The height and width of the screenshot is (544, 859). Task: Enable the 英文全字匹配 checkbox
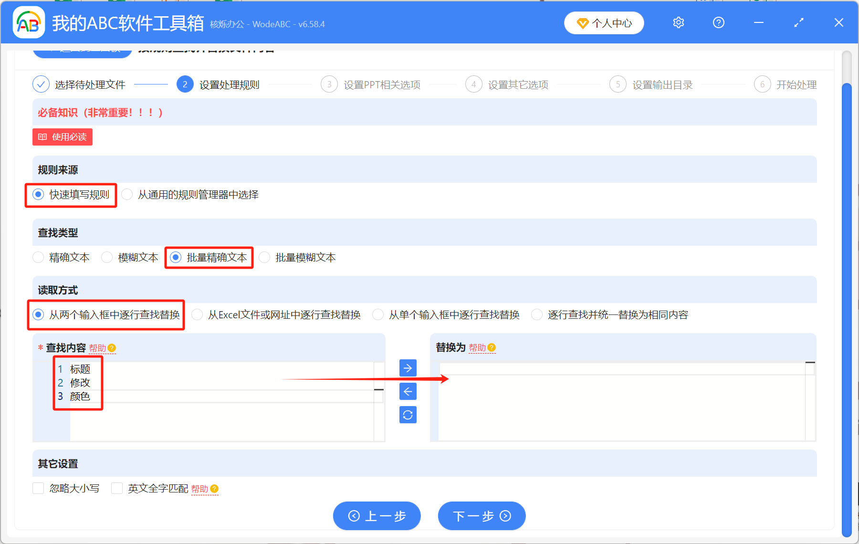point(117,488)
